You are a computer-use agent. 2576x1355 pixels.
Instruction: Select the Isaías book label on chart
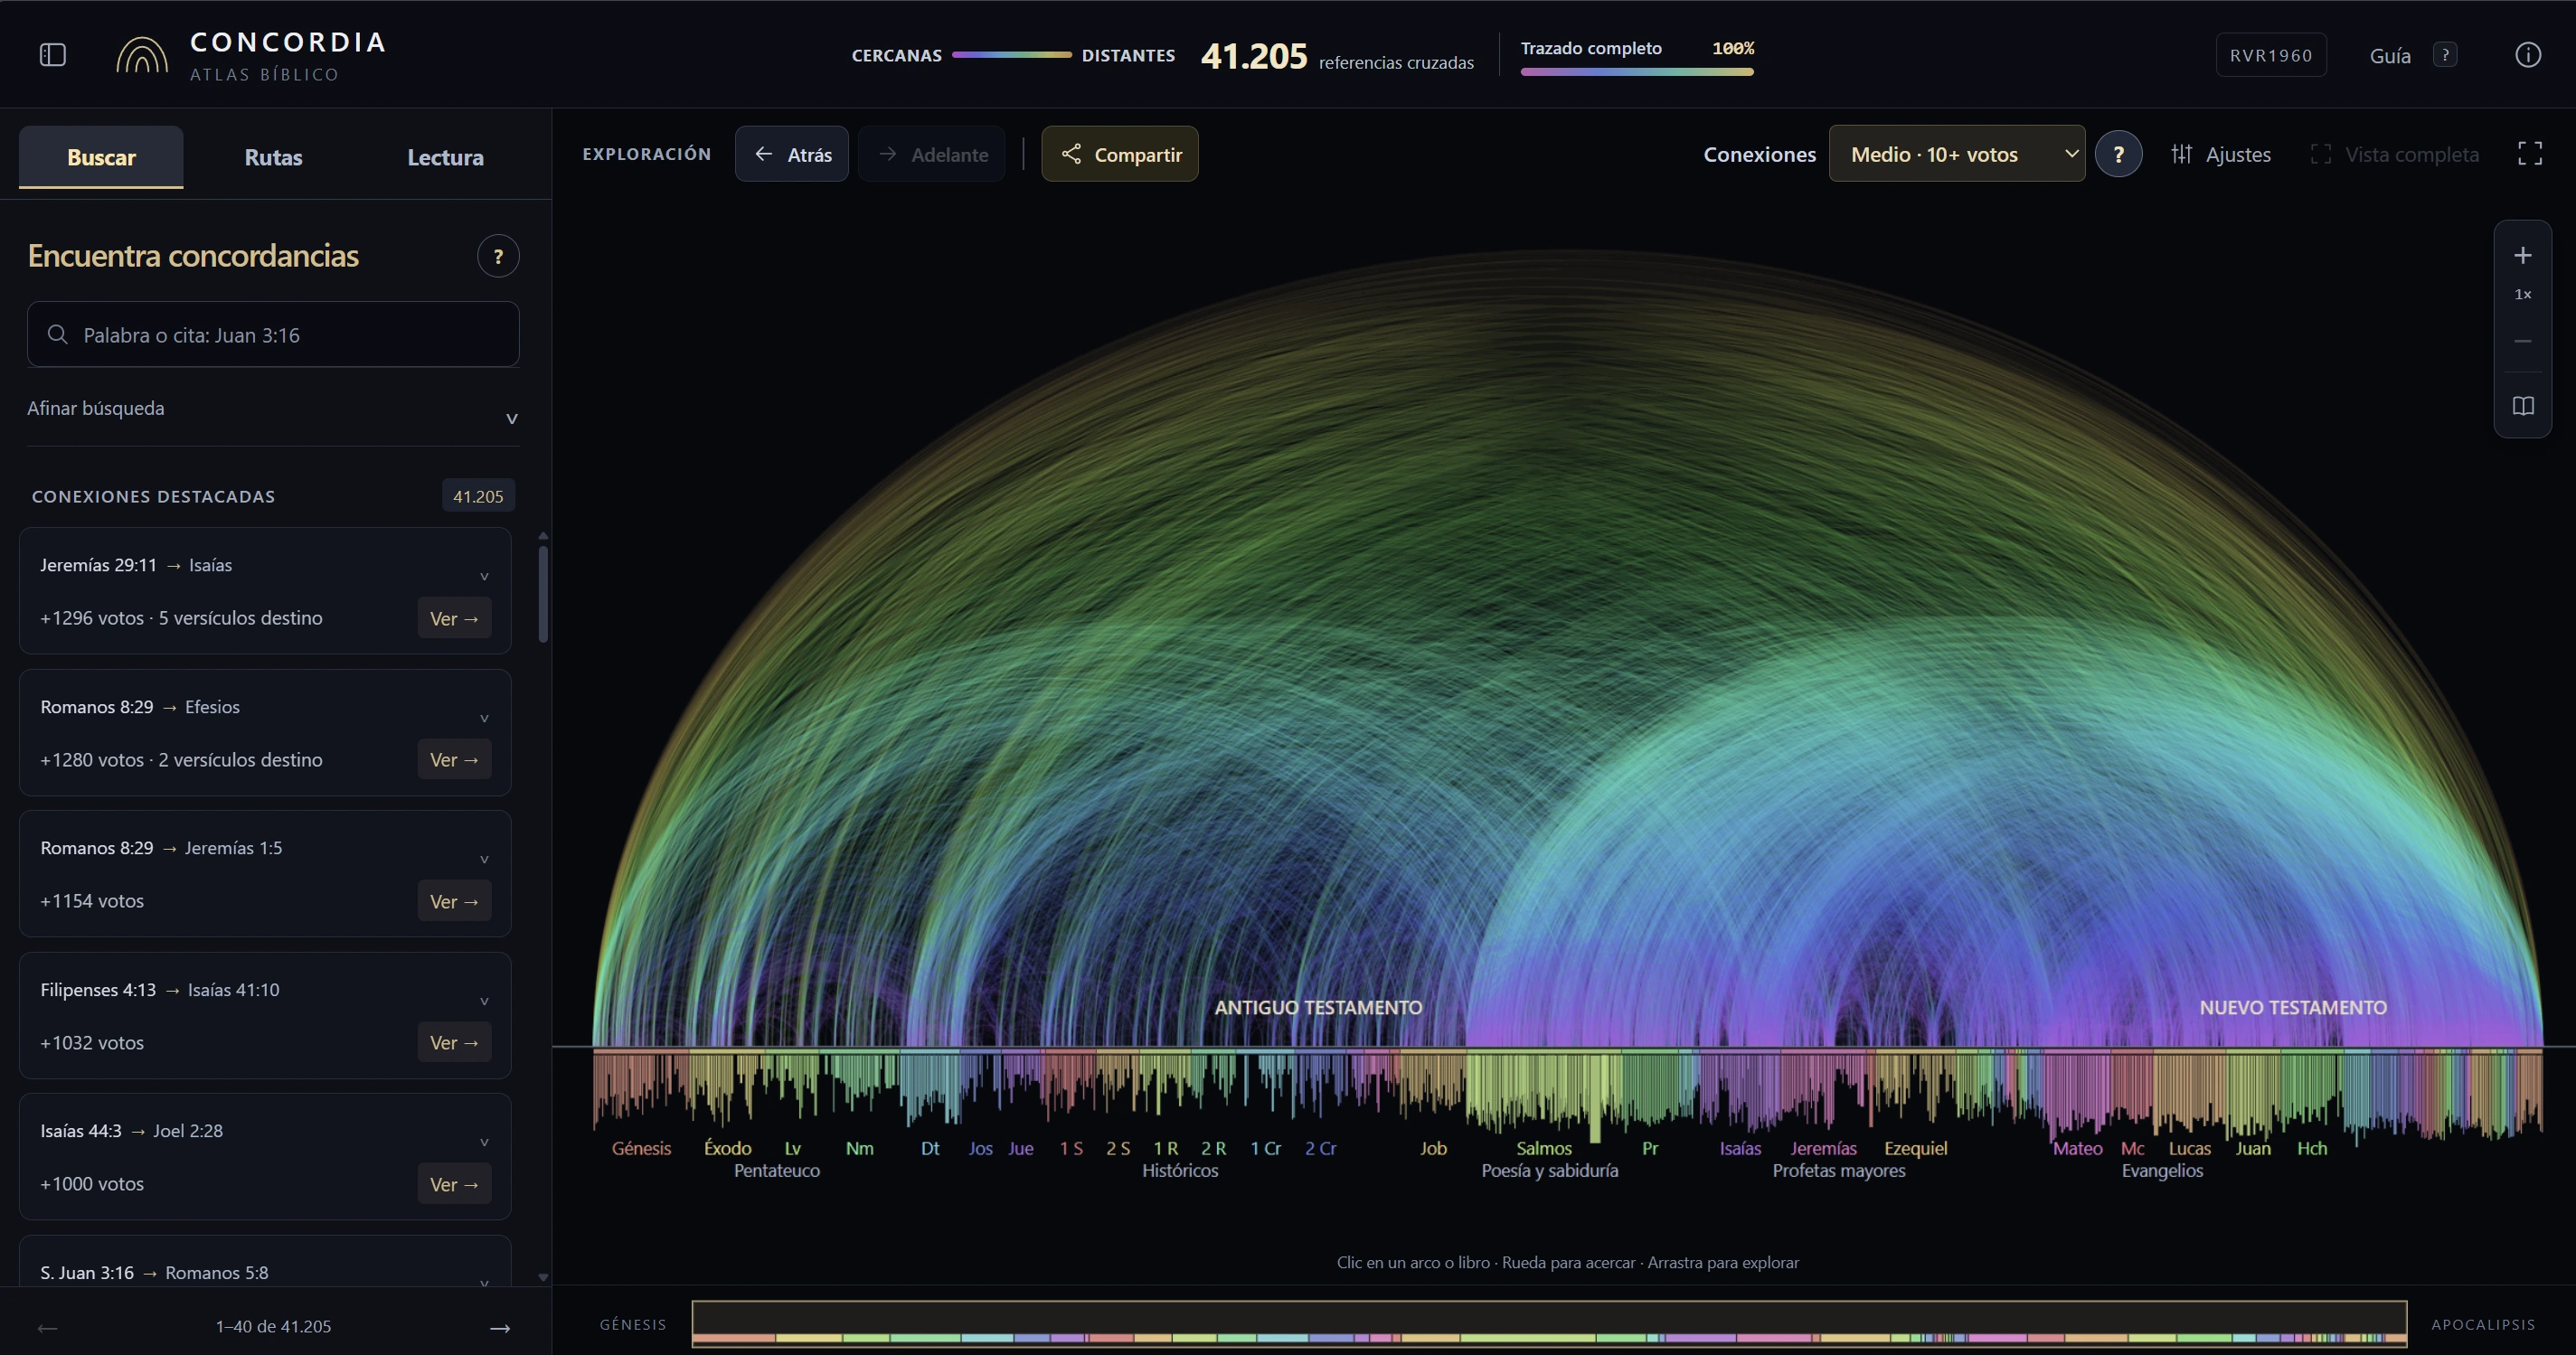tap(1740, 1148)
